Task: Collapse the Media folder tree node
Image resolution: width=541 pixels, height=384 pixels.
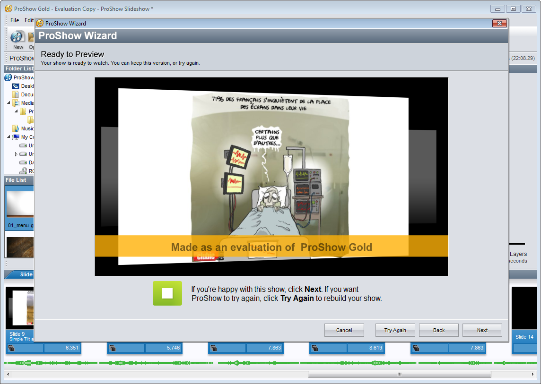Action: point(9,102)
